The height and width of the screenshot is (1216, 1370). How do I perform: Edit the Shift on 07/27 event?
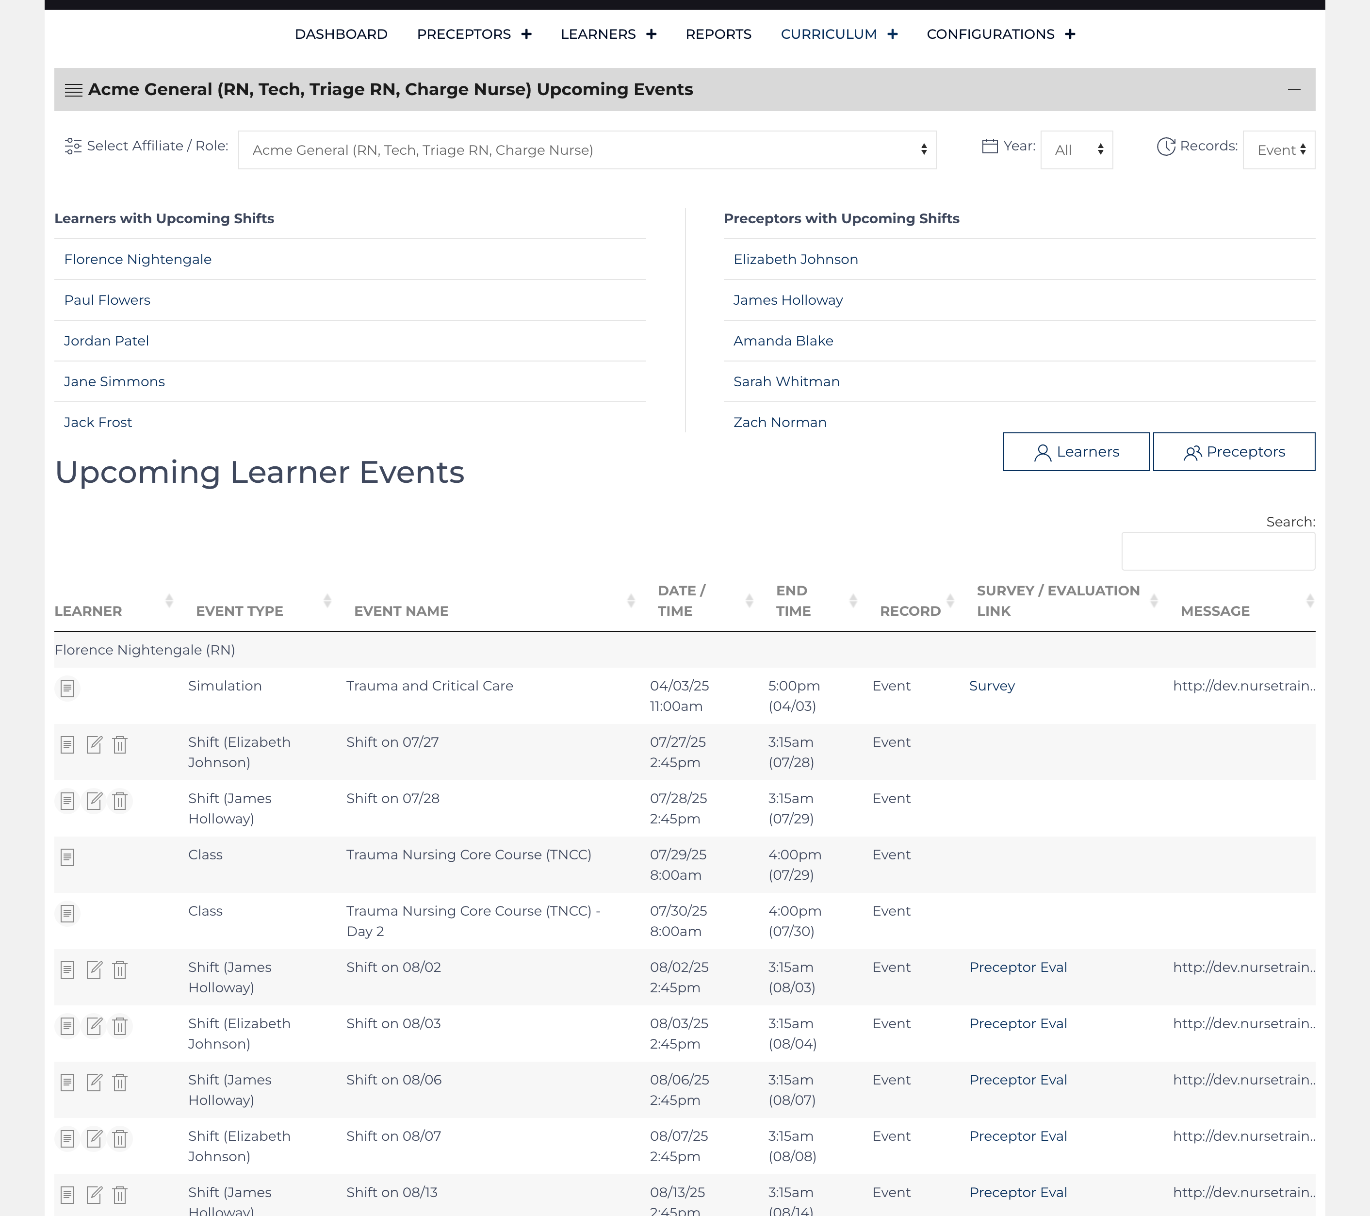(x=94, y=745)
